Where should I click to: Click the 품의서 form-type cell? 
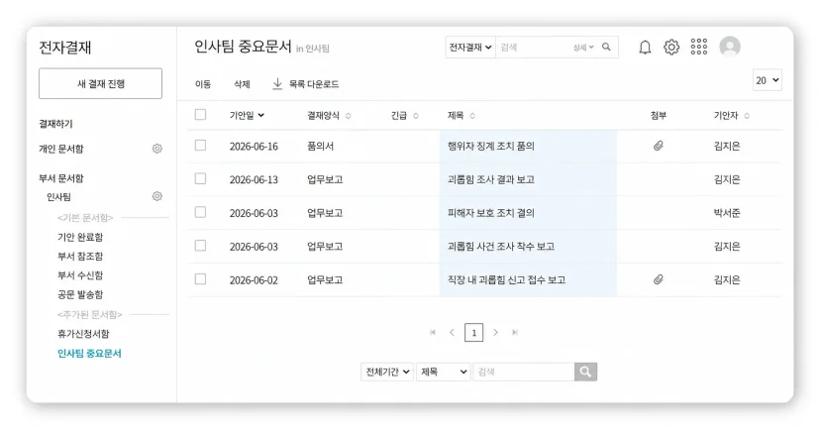click(320, 146)
